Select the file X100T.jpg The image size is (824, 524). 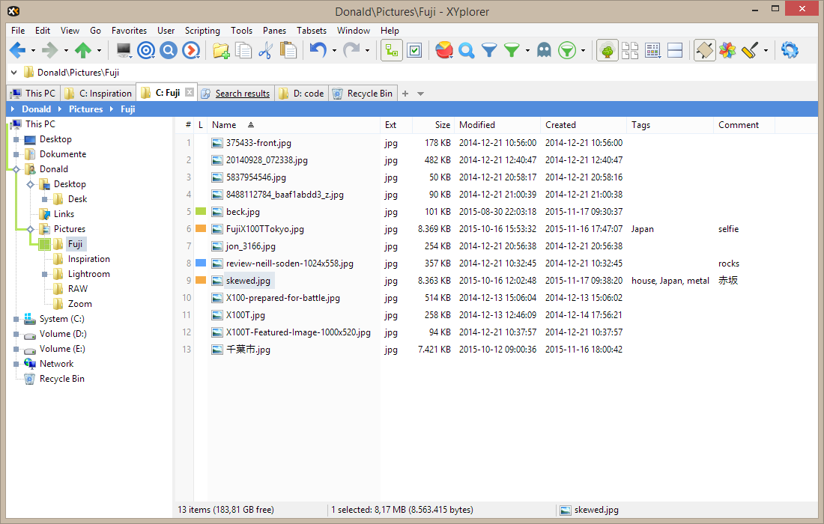click(x=245, y=315)
